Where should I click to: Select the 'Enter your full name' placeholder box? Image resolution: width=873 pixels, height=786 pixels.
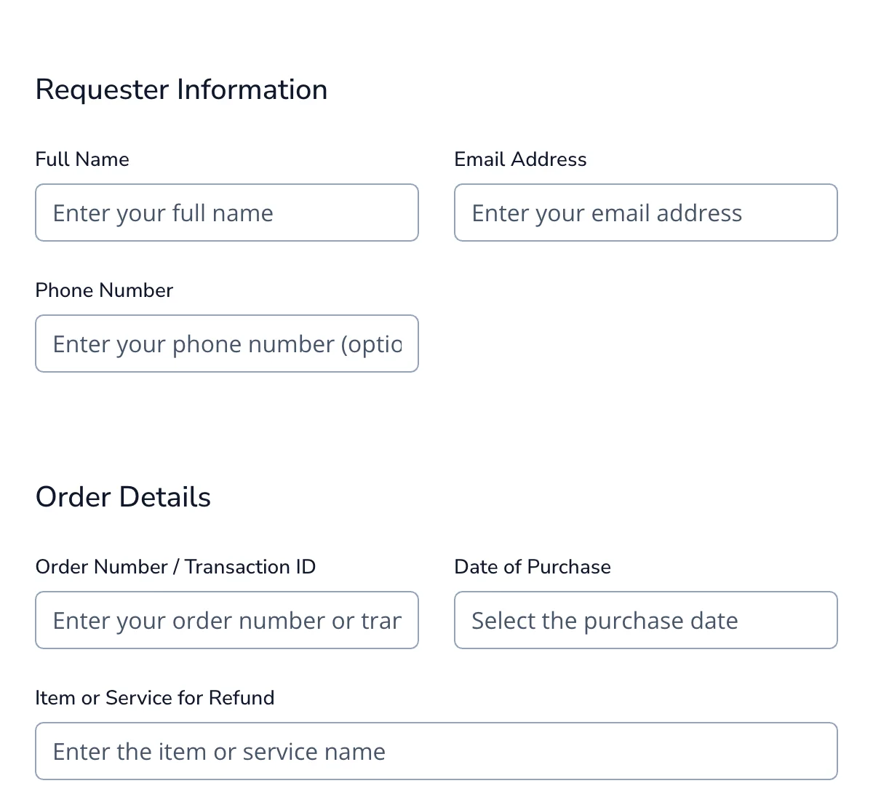pos(227,213)
